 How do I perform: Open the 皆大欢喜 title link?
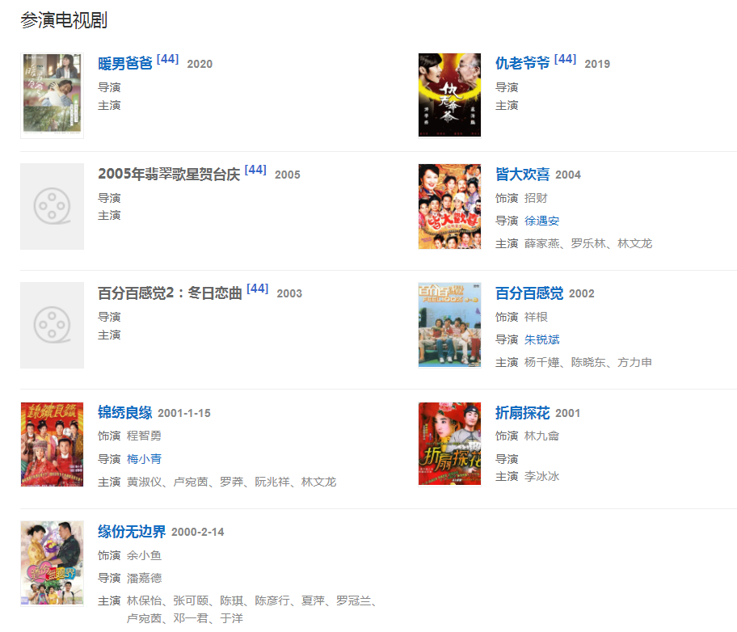[x=522, y=174]
